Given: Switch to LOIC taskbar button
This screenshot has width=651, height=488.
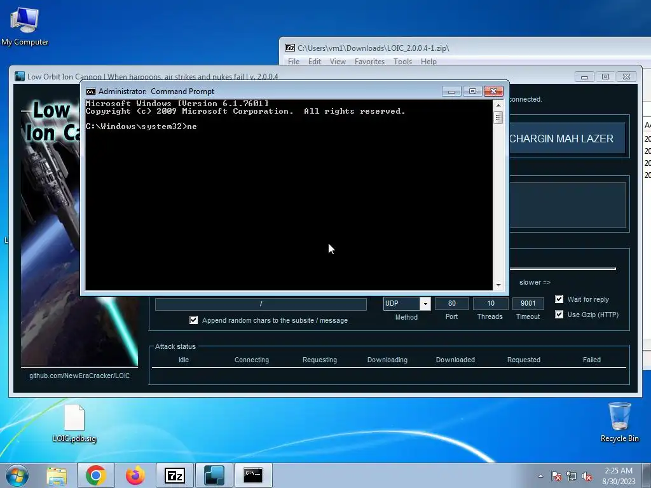Looking at the screenshot, I should click(x=214, y=475).
